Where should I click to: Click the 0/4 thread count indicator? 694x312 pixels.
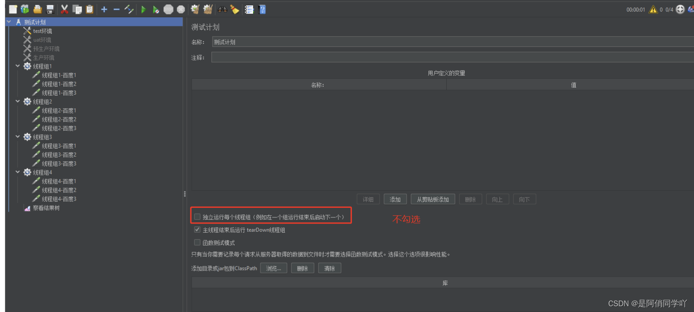tap(669, 9)
